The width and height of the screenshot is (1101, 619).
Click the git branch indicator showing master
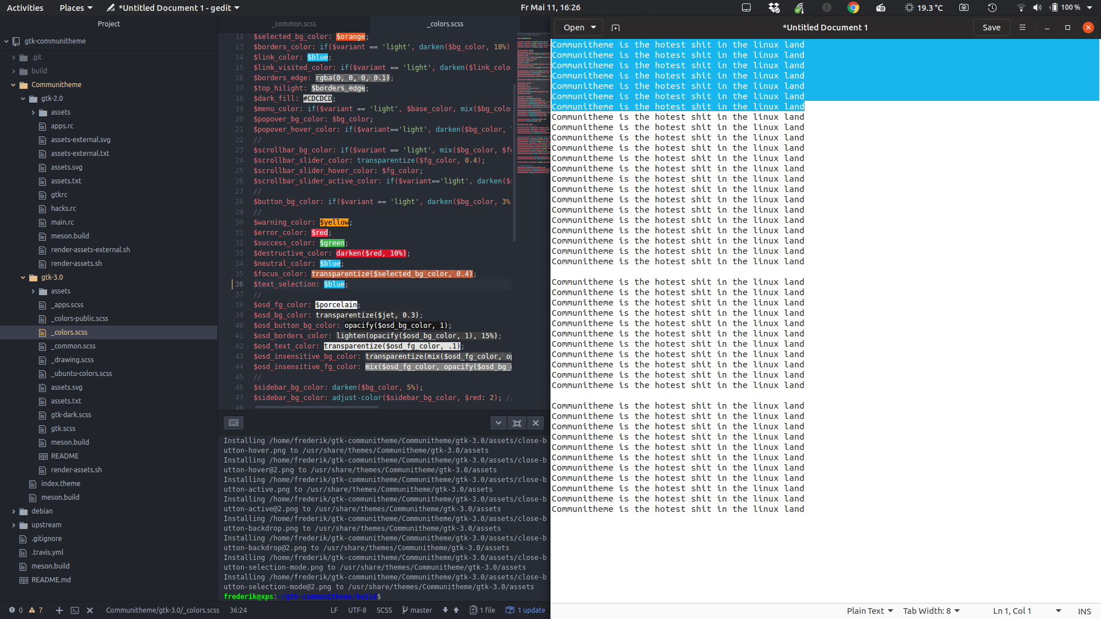coord(417,610)
